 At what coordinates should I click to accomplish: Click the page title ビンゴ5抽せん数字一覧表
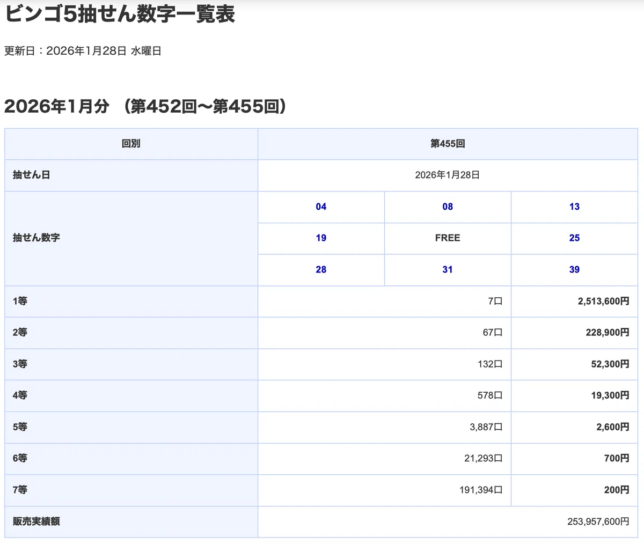(x=119, y=14)
